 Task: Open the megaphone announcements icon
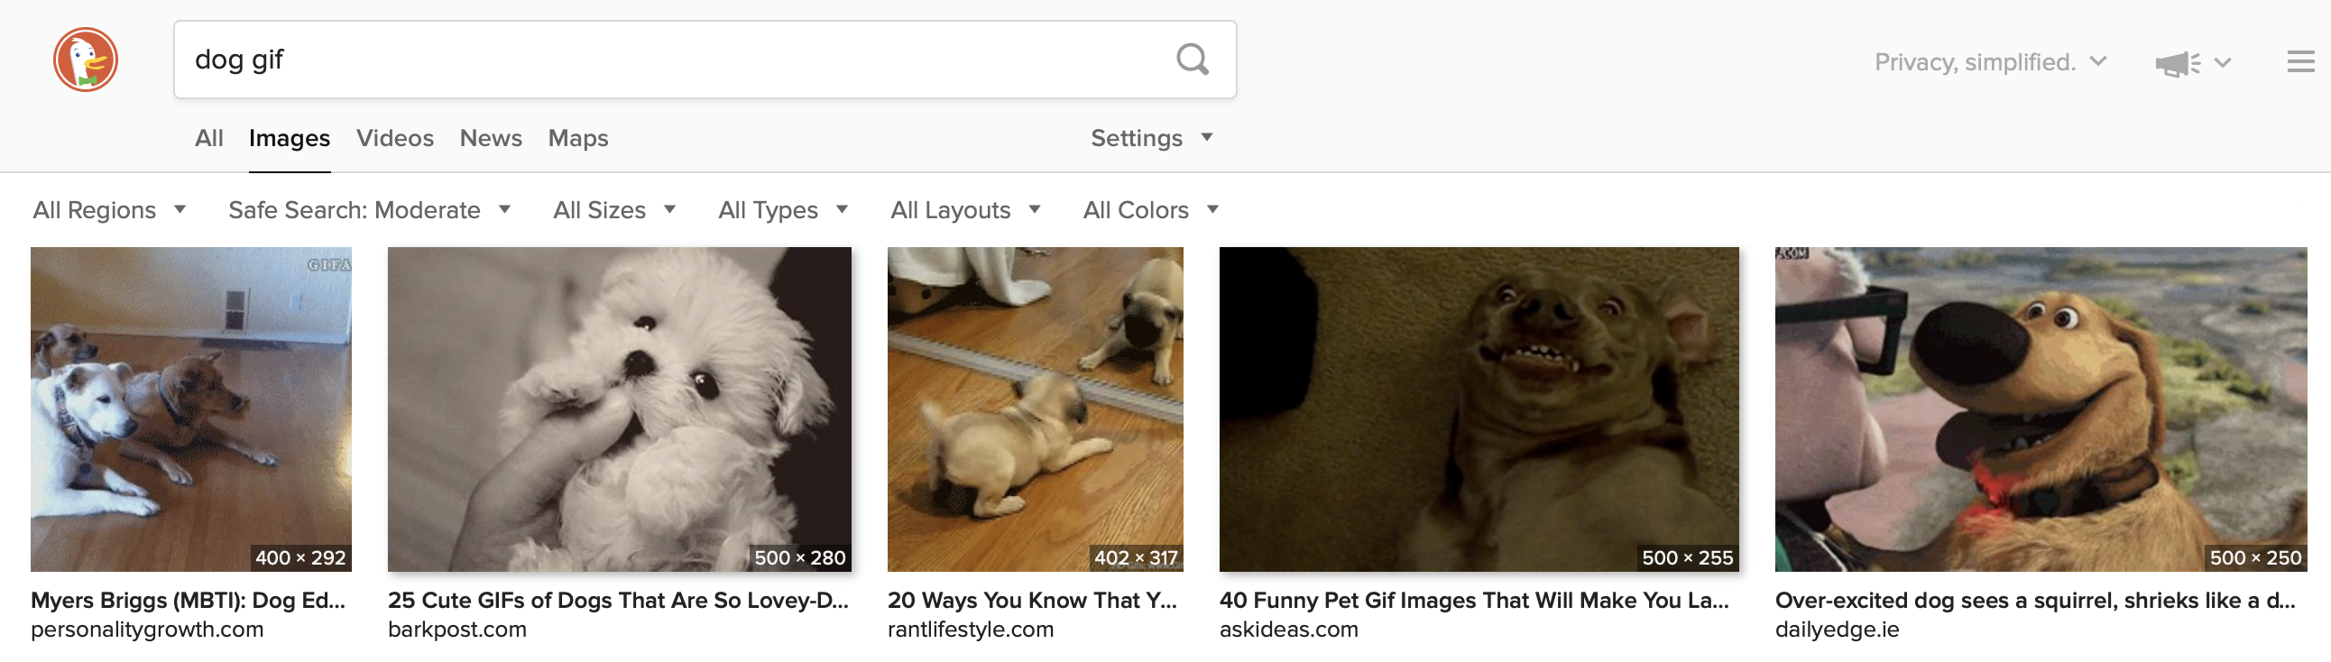[2176, 63]
